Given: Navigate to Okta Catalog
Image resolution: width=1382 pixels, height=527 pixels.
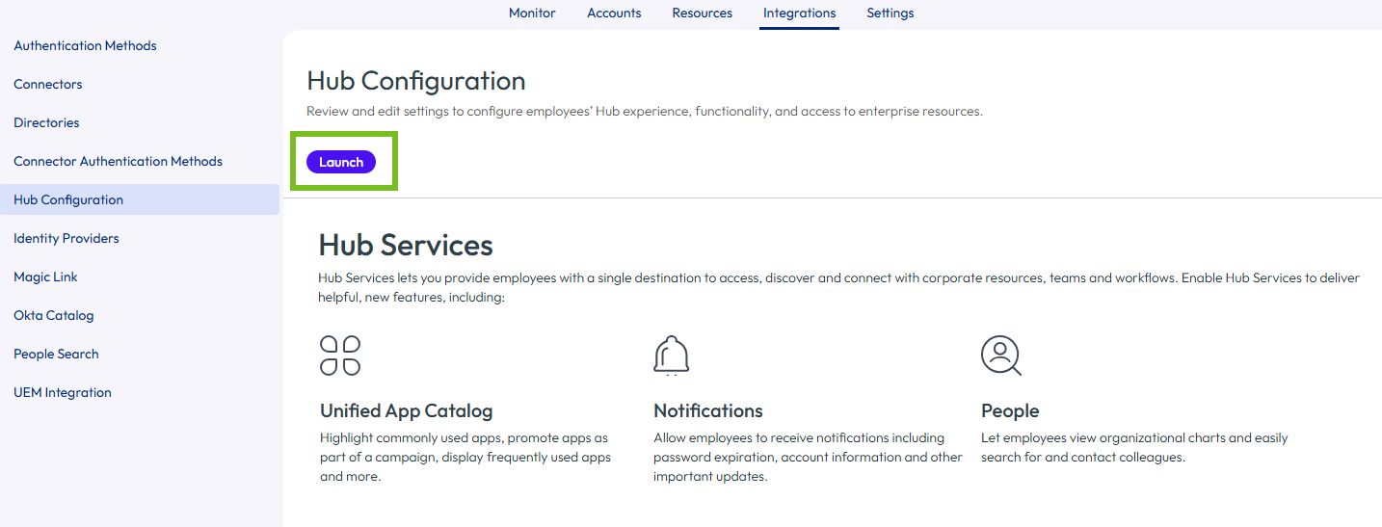Looking at the screenshot, I should point(140,315).
